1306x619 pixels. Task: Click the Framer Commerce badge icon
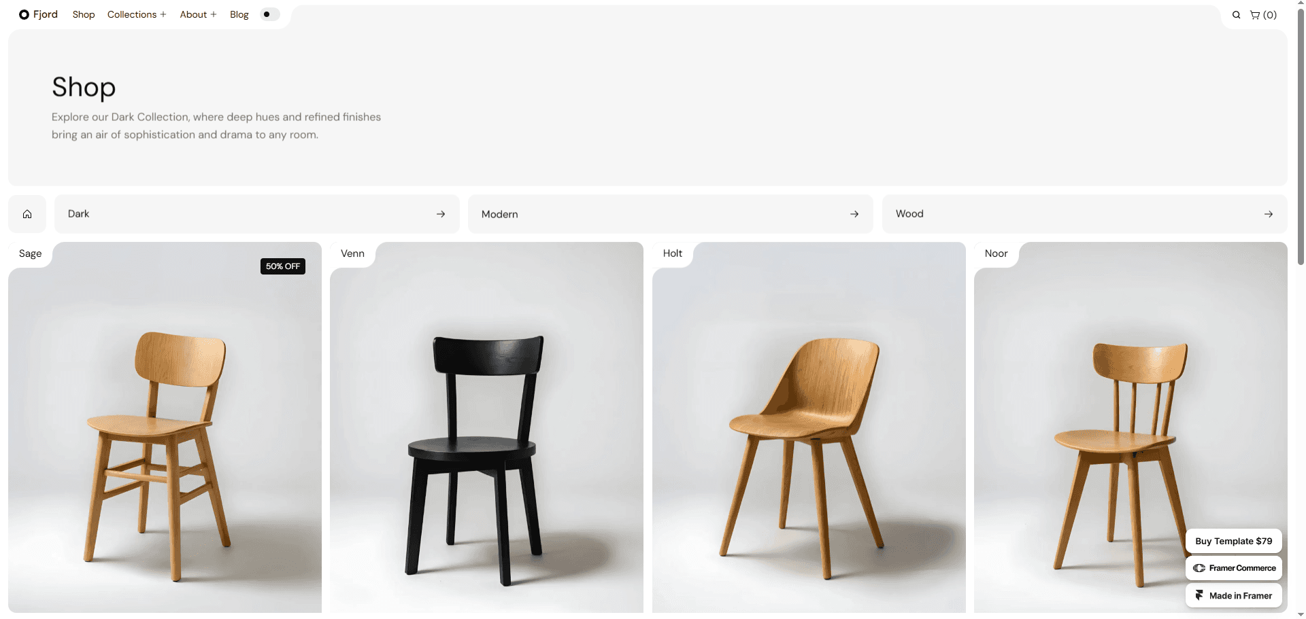coord(1199,568)
